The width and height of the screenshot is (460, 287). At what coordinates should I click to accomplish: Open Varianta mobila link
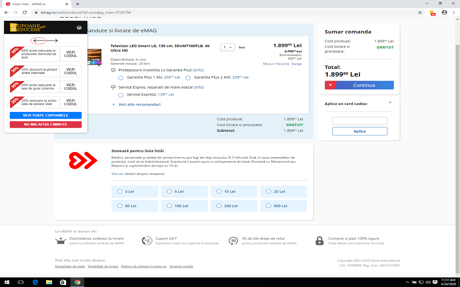point(181,267)
